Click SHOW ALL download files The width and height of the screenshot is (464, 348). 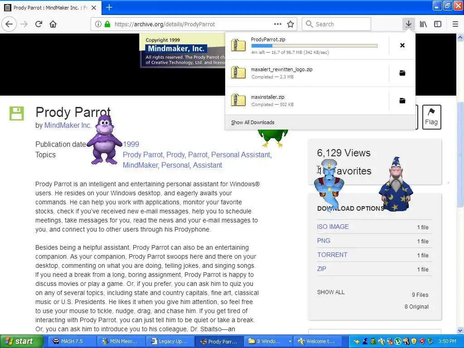click(331, 292)
